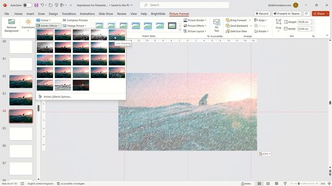
Task: Click the Undo arrow icon
Action: 43,5
